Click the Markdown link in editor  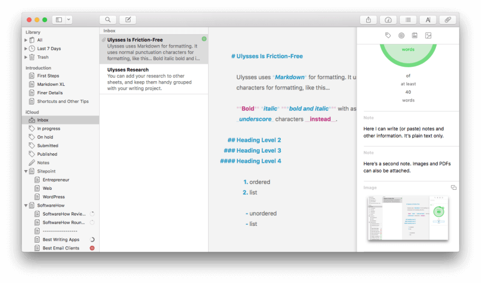[x=290, y=78]
